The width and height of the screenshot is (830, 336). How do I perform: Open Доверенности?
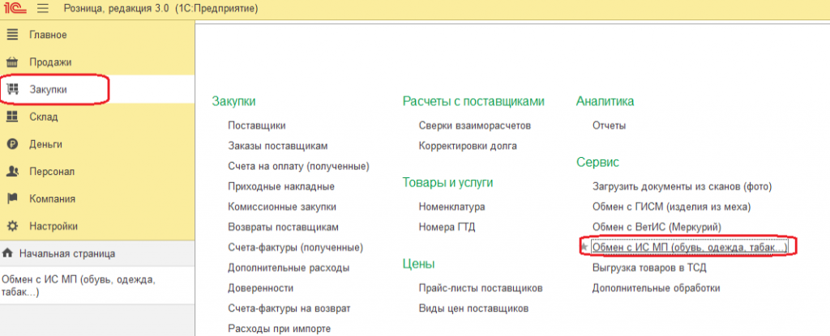click(260, 288)
